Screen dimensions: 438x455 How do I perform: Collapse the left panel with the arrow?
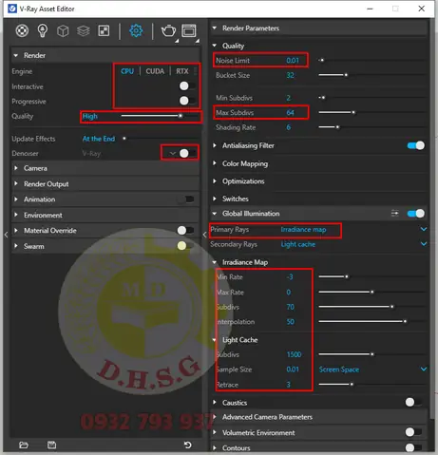pyautogui.click(x=6, y=235)
